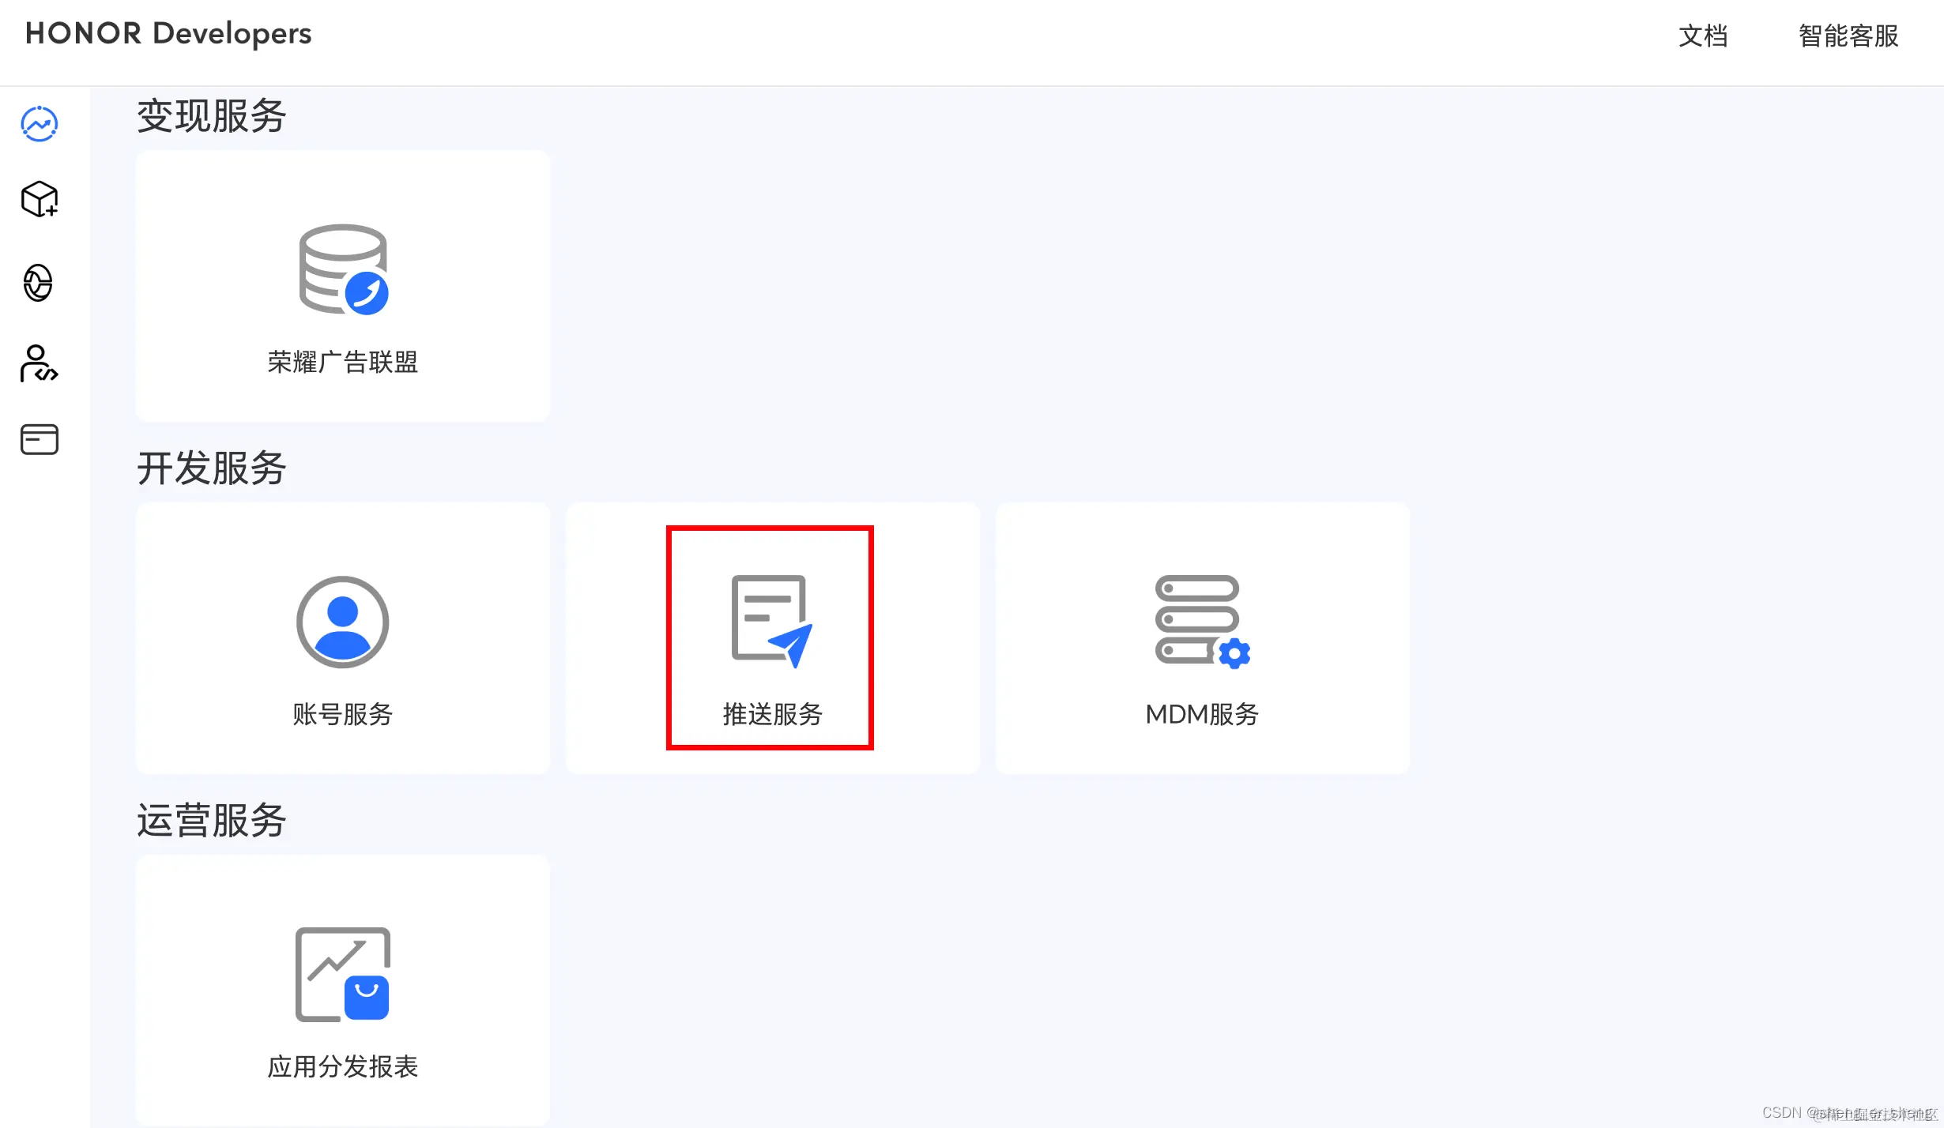Screen dimensions: 1944x1128
Task: Open 智能客服 from the top bar
Action: point(1848,36)
